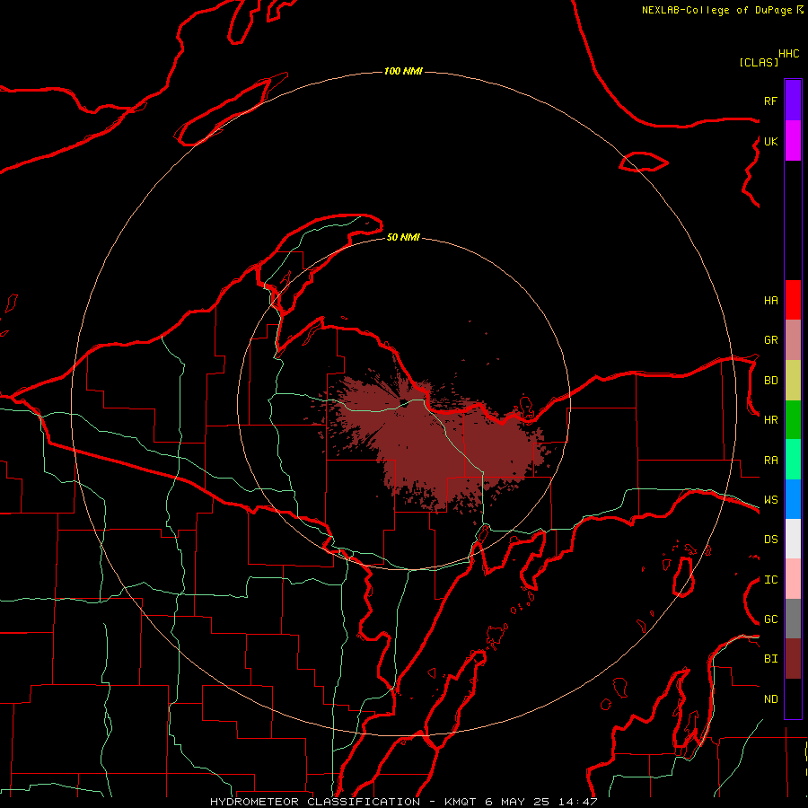This screenshot has height=808, width=808.
Task: Click the HR green legend swatch
Action: 793,420
